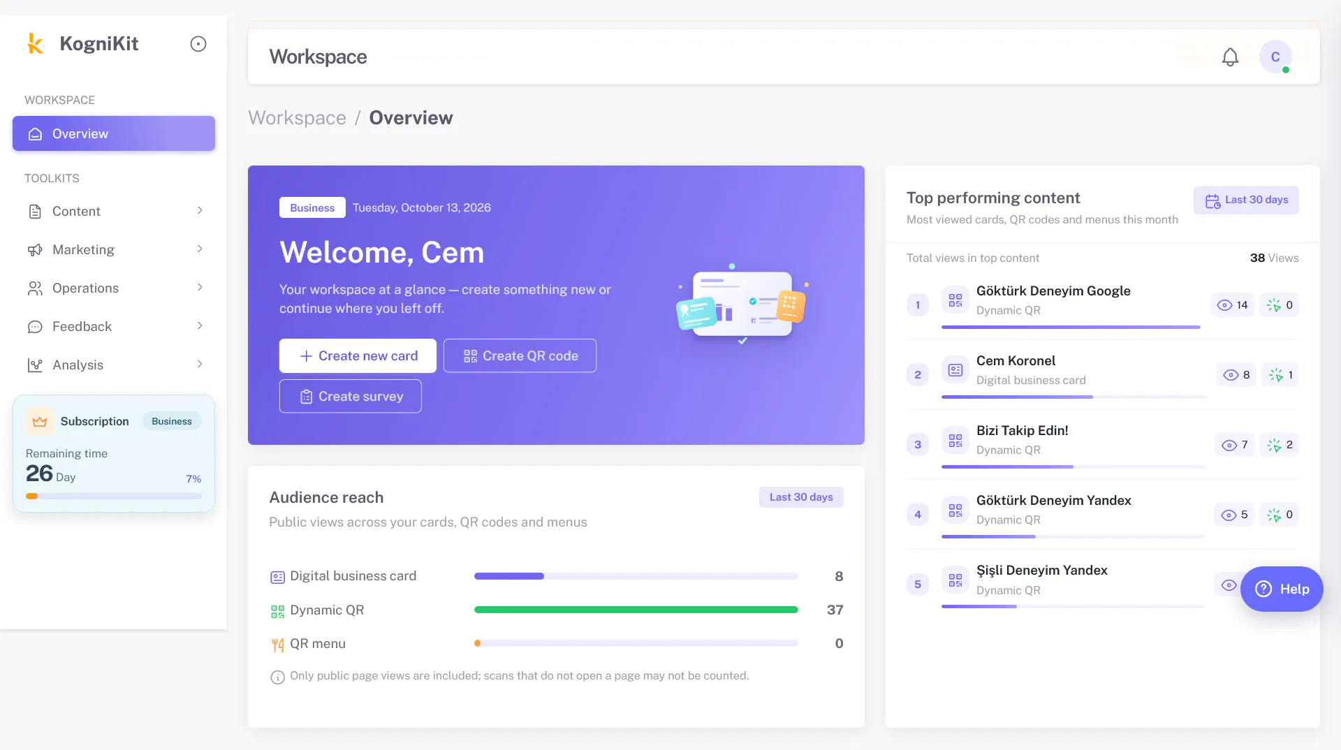Click the subscription remaining time progress bar
Viewport: 1341px width, 750px height.
[114, 497]
